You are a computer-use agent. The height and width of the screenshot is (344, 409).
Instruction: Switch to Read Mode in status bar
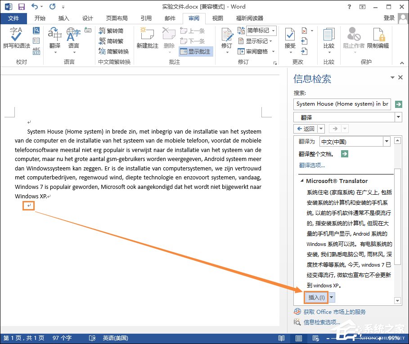tap(281, 337)
